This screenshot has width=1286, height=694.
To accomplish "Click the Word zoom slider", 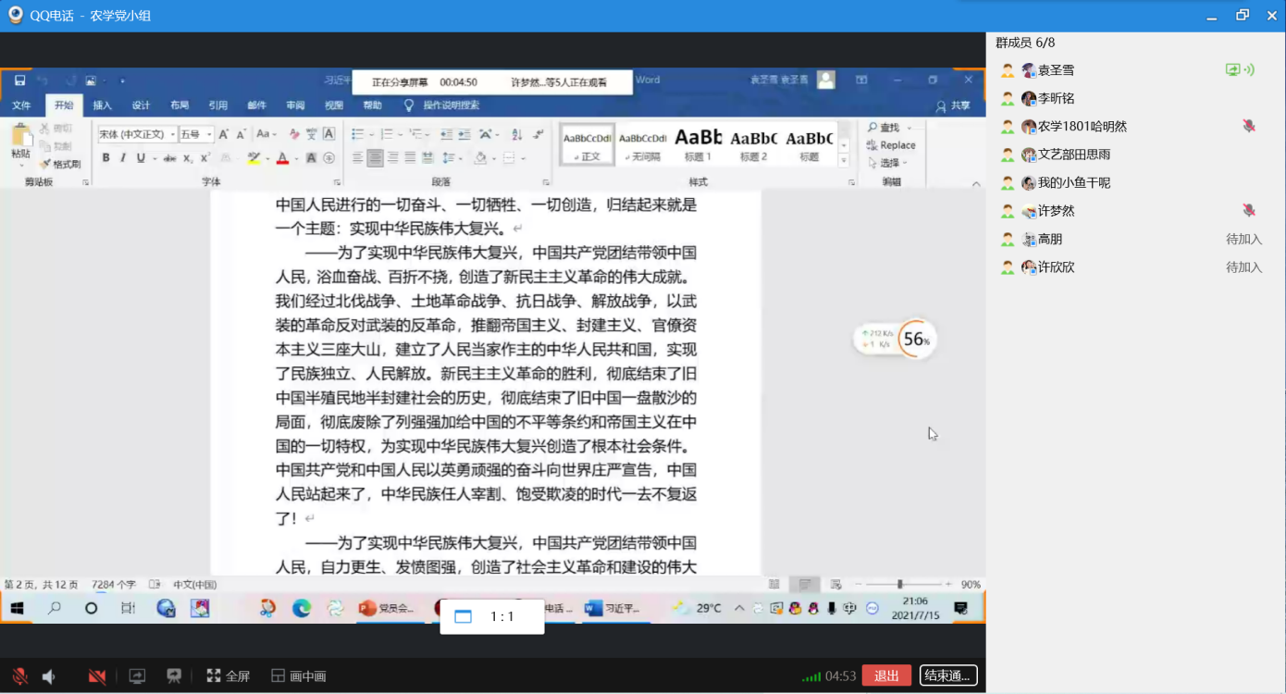I will (x=899, y=585).
